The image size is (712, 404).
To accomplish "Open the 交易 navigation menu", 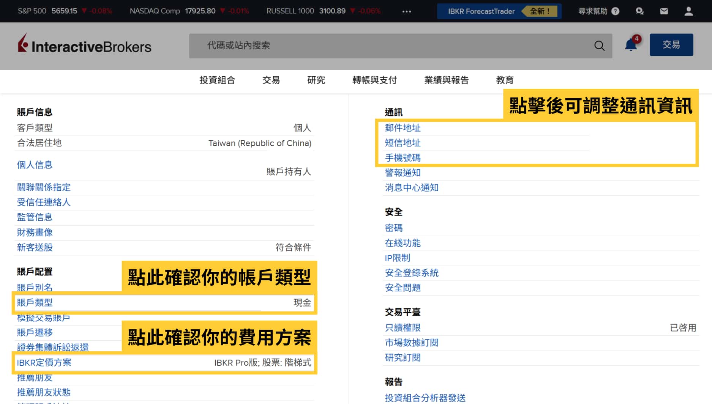I will click(x=271, y=80).
